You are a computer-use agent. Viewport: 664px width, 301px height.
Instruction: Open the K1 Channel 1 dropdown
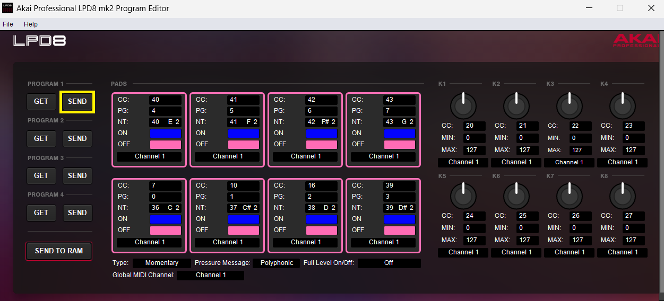pos(463,162)
